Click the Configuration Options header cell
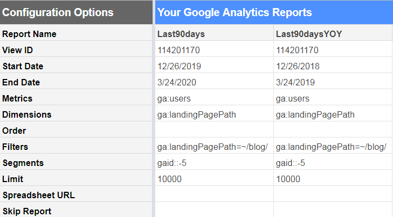 coord(77,12)
